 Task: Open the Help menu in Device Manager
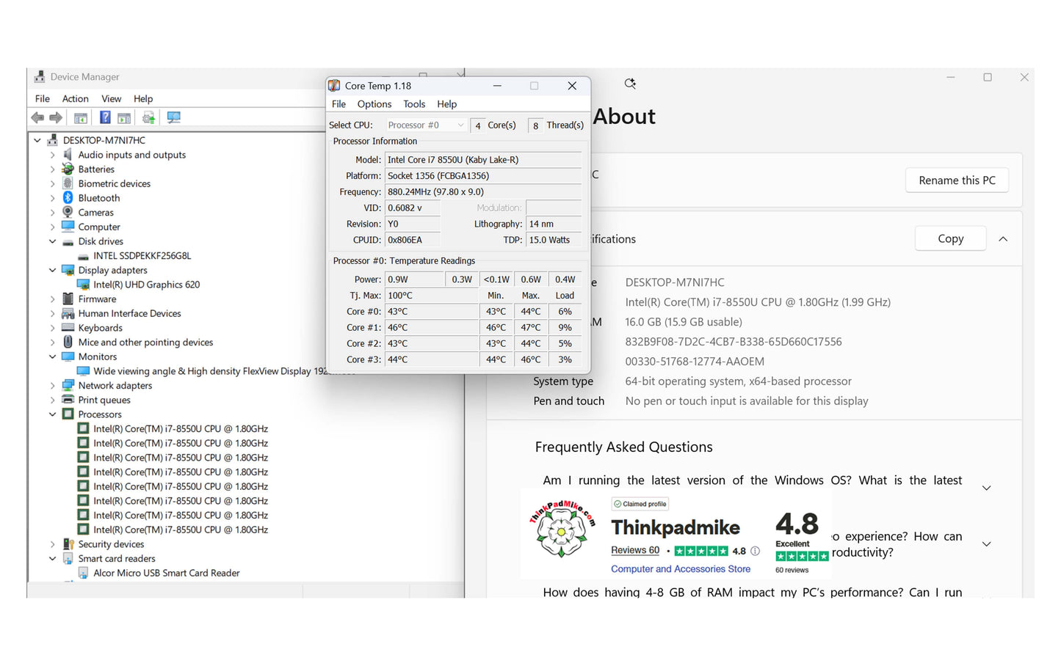(143, 98)
